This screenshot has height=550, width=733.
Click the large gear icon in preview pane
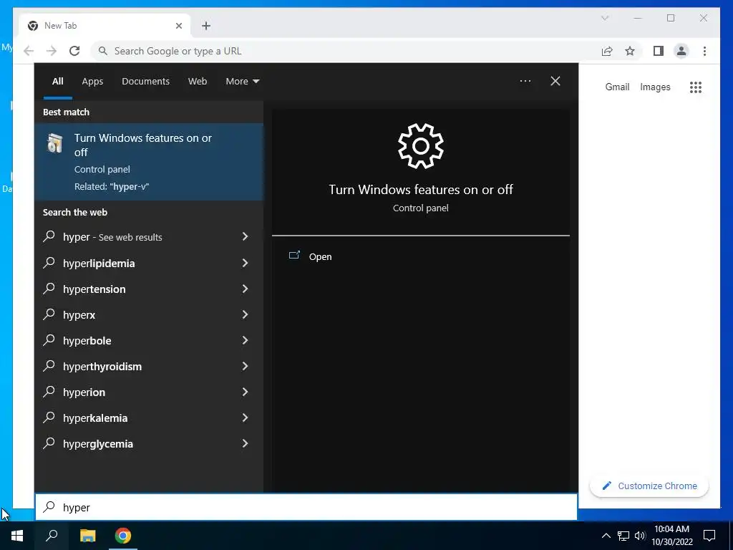coord(421,146)
